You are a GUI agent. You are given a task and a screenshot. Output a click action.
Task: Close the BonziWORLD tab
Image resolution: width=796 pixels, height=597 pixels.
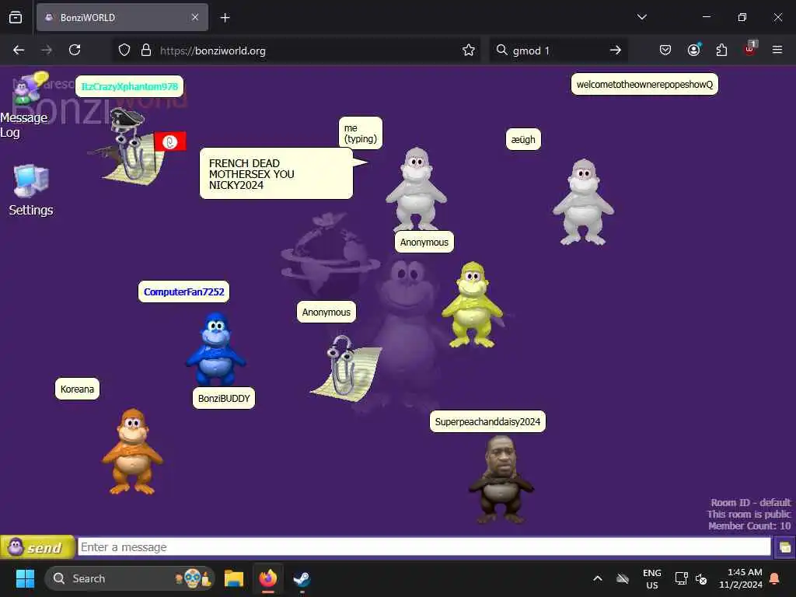[x=195, y=18]
